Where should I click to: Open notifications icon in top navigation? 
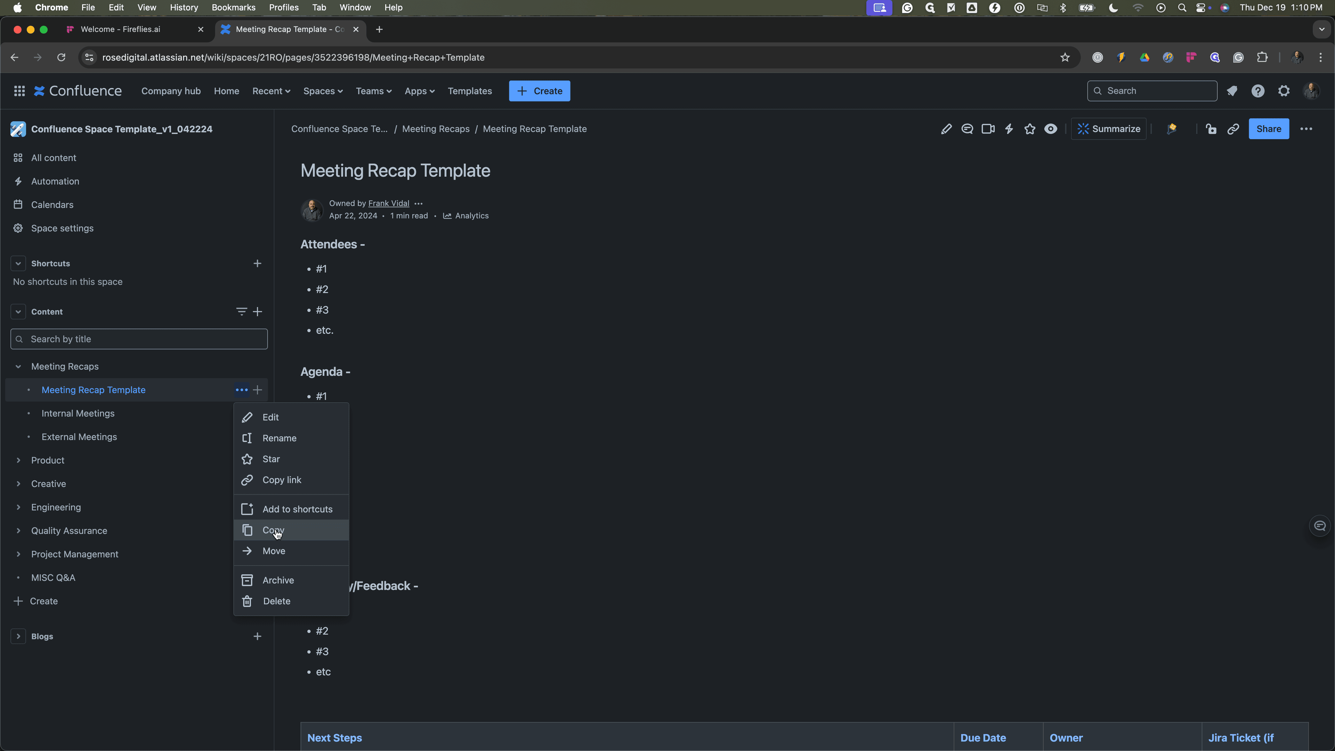pos(1232,91)
